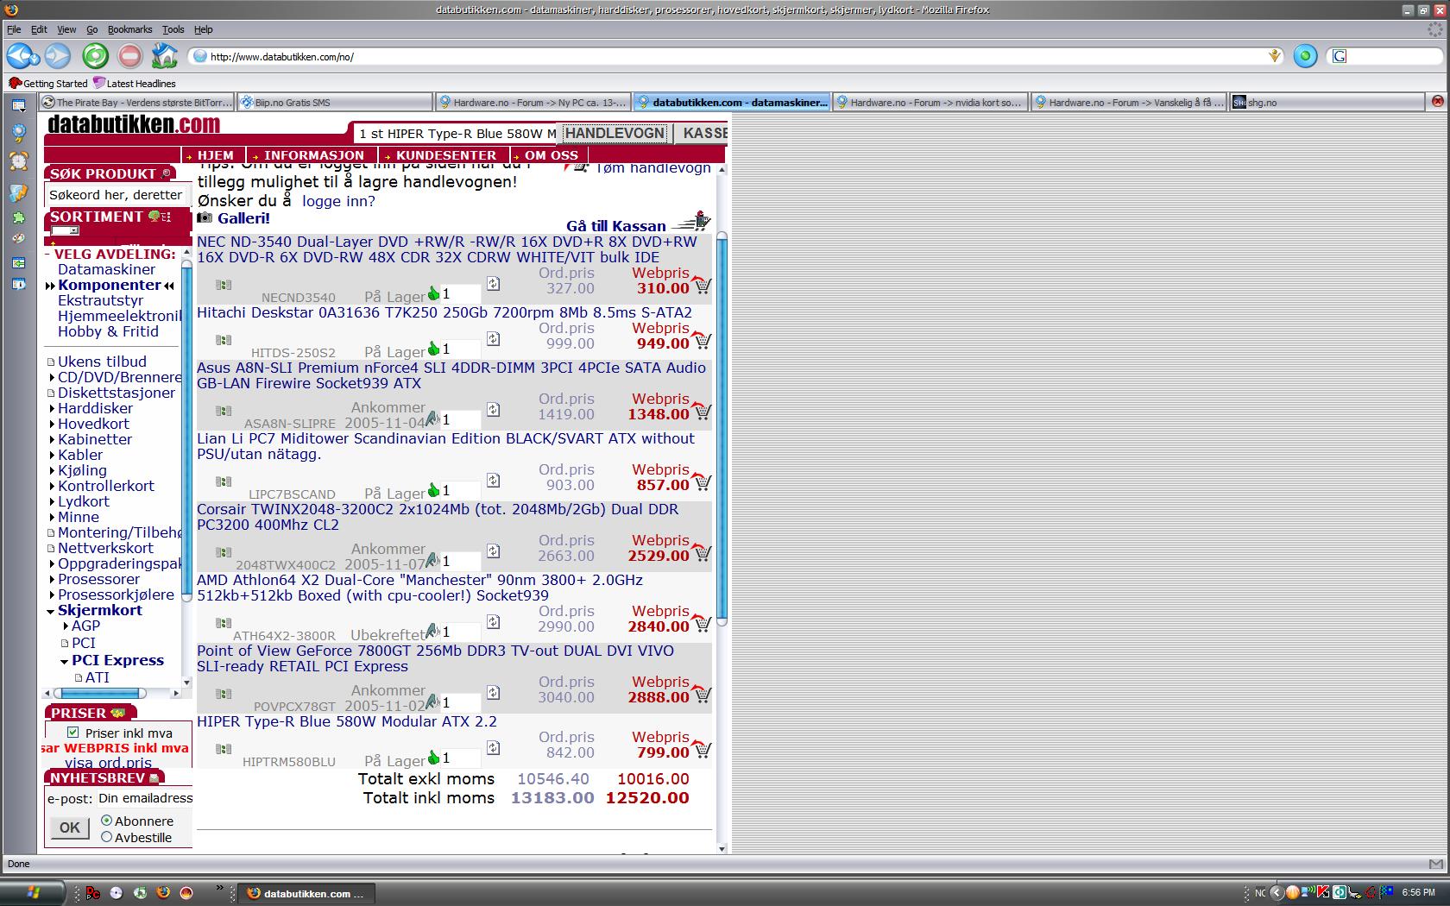The width and height of the screenshot is (1450, 906).
Task: Click the e-post email address field
Action: point(144,798)
